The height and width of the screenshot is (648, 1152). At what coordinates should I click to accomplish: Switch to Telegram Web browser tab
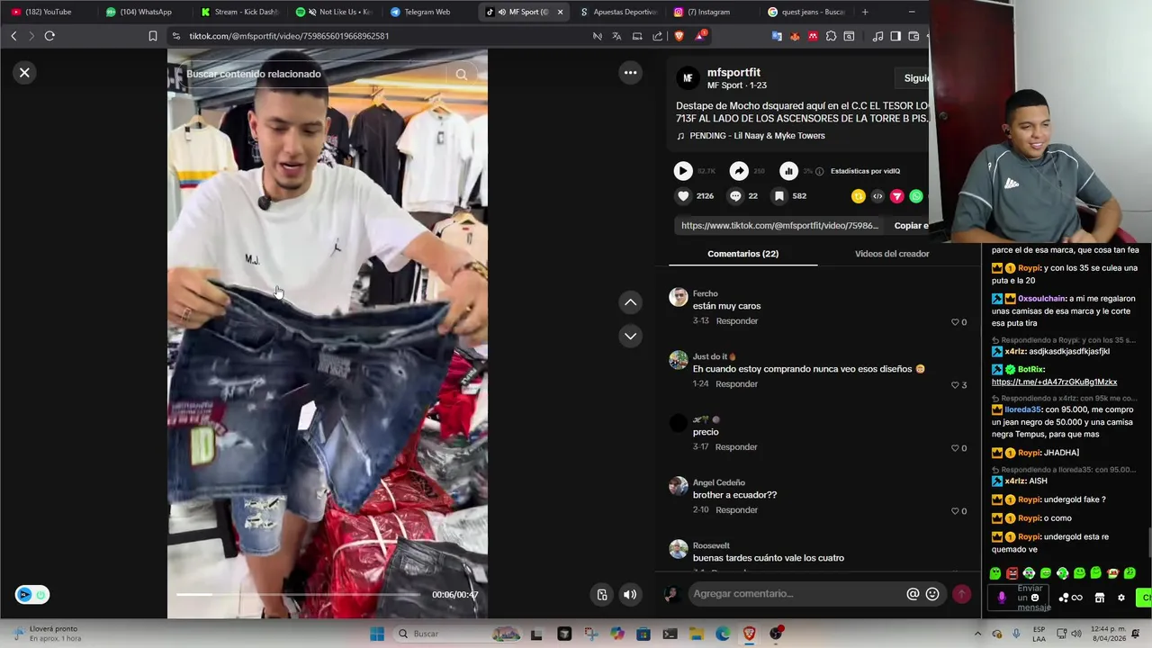tap(426, 12)
